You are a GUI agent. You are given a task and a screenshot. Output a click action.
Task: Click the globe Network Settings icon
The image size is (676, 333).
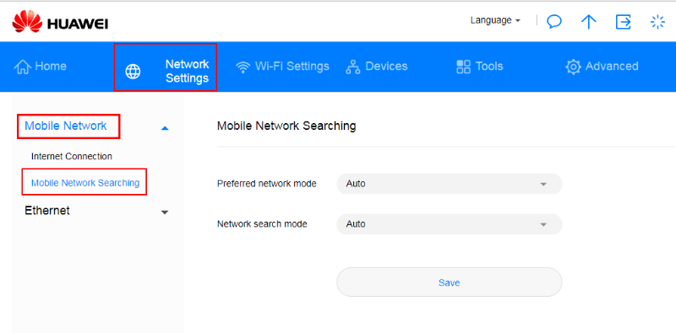click(133, 72)
